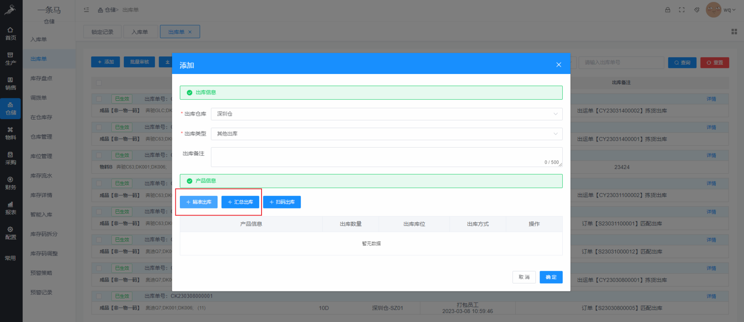Expand the 出库类型 outbound type dropdown

tap(386, 134)
